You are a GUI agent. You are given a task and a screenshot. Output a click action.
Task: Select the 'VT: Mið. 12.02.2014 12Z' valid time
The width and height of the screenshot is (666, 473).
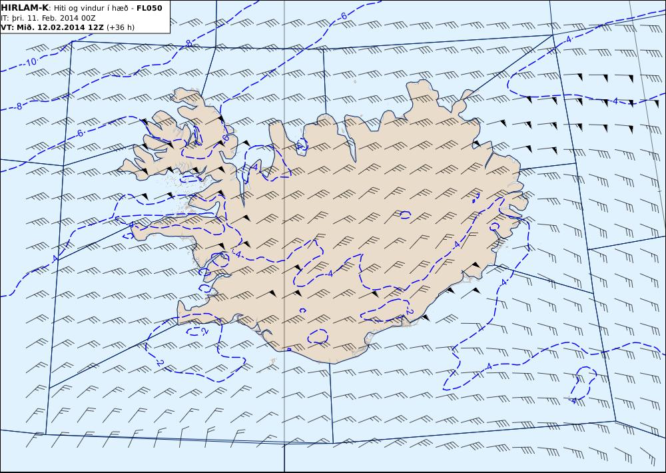(x=52, y=27)
